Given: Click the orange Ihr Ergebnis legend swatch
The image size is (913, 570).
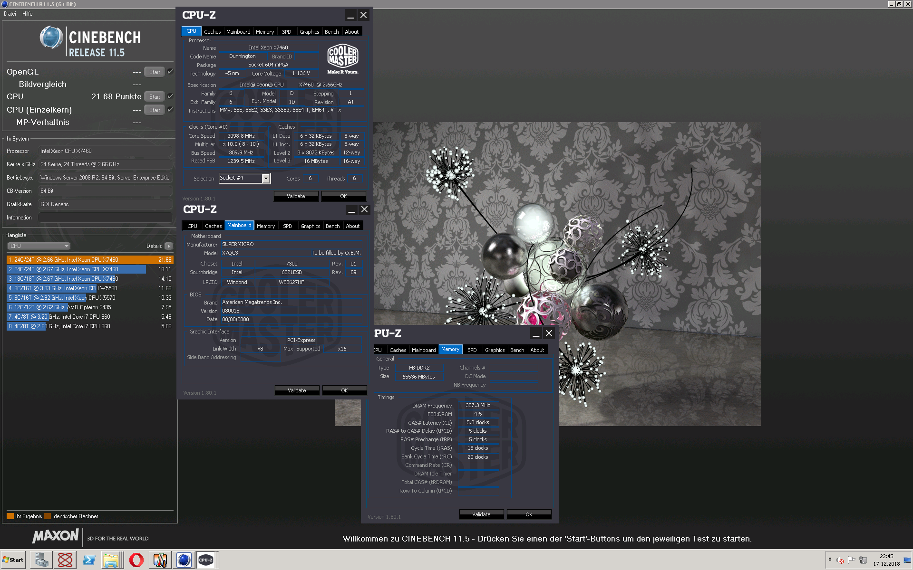Looking at the screenshot, I should pyautogui.click(x=10, y=516).
